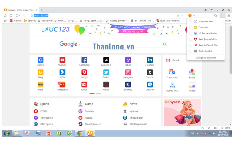The image size is (232, 145).
Task: Collapse the extensions dropdown arrow
Action: (194, 15)
